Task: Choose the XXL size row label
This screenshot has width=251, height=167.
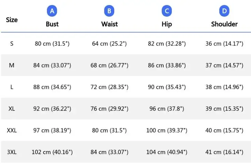Action: (x=12, y=130)
